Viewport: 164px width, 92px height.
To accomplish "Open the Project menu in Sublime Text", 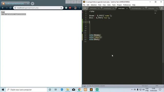I will (119, 5).
